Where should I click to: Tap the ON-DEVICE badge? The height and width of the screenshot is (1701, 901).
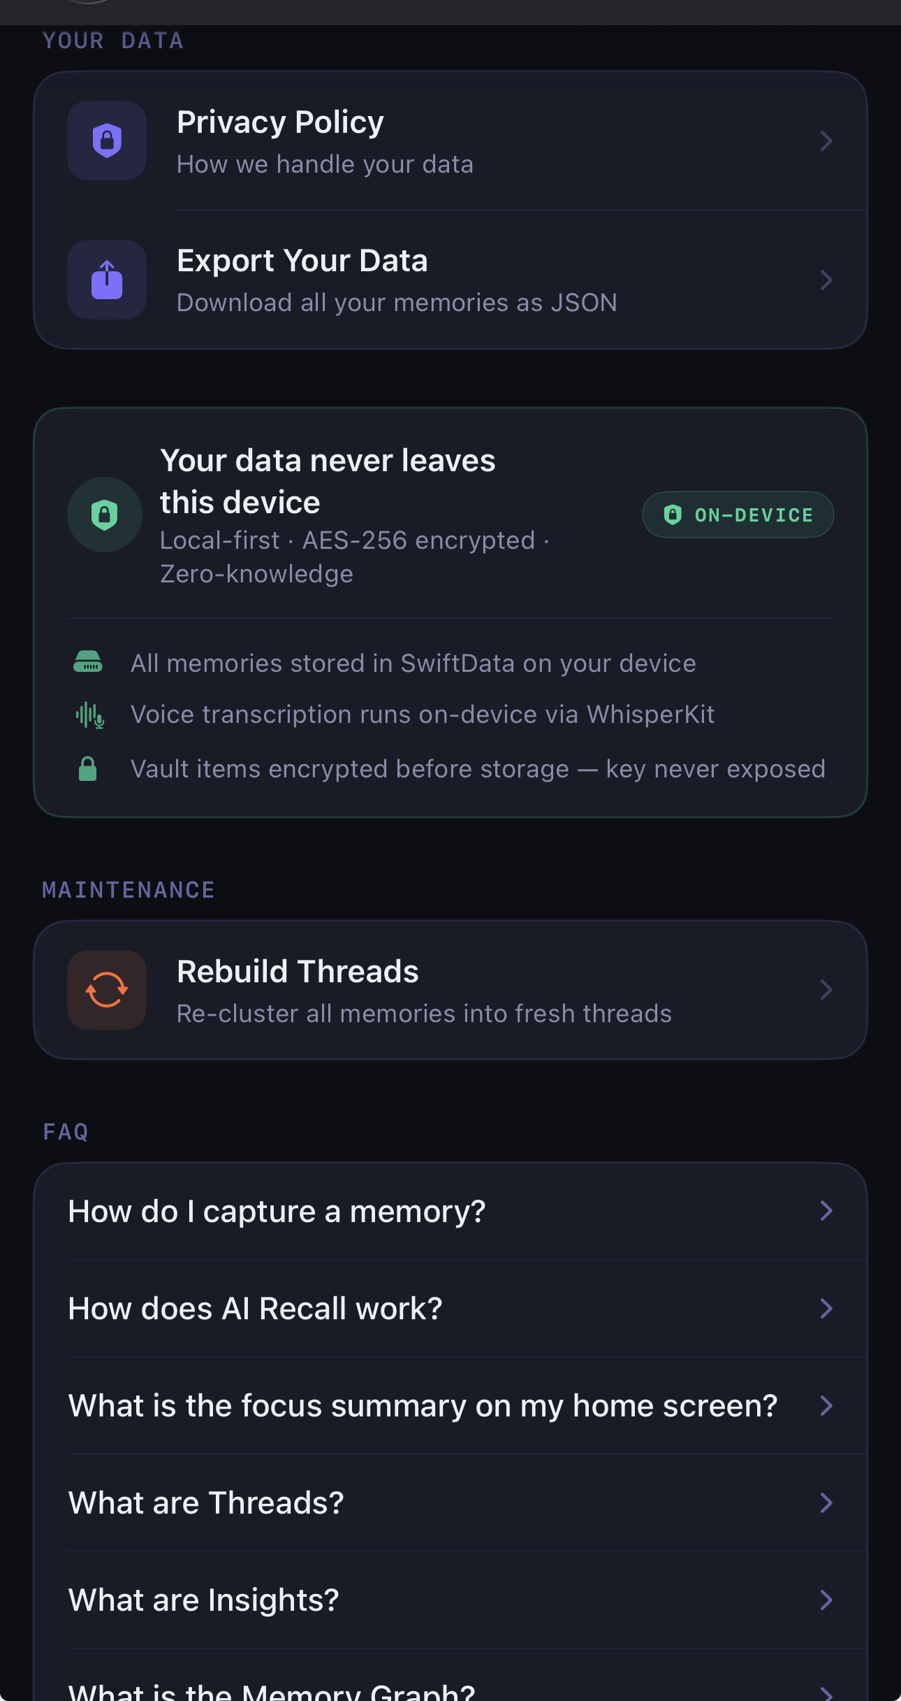738,515
